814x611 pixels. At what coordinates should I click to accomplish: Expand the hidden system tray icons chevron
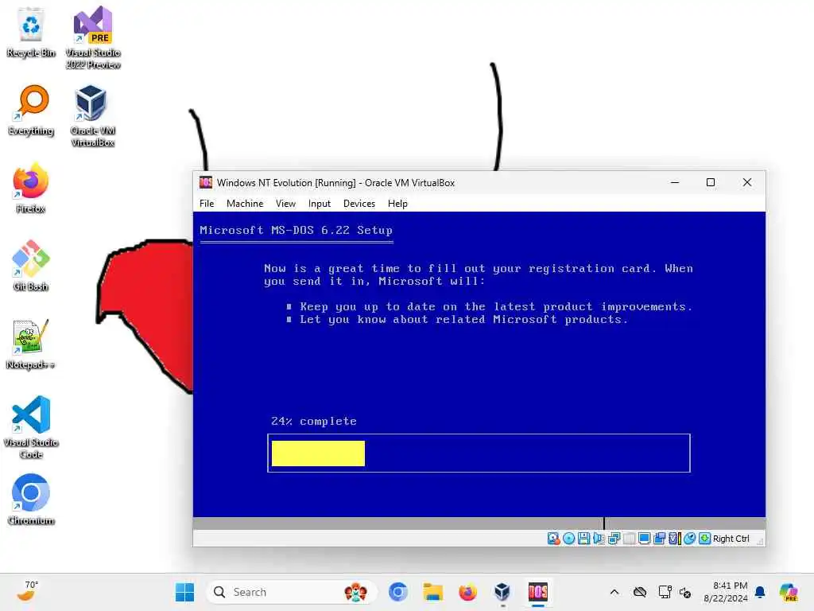[x=614, y=592]
